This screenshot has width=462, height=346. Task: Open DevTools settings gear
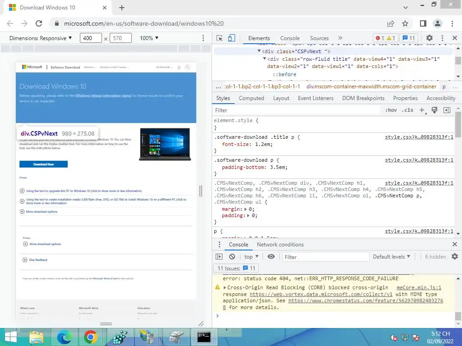[x=430, y=38]
